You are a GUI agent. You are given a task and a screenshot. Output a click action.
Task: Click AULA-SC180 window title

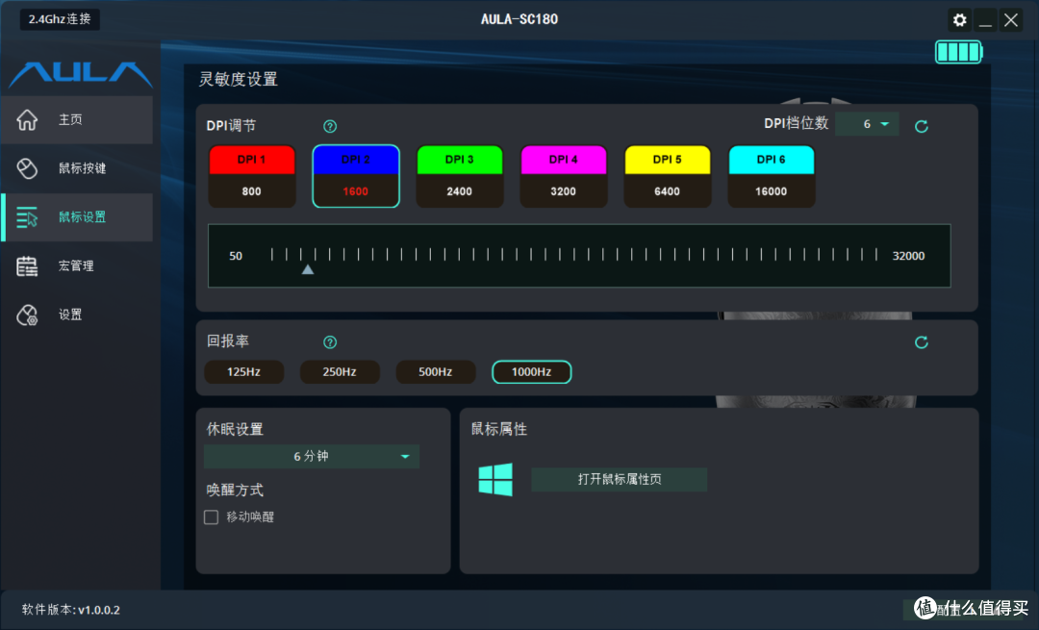(x=519, y=19)
